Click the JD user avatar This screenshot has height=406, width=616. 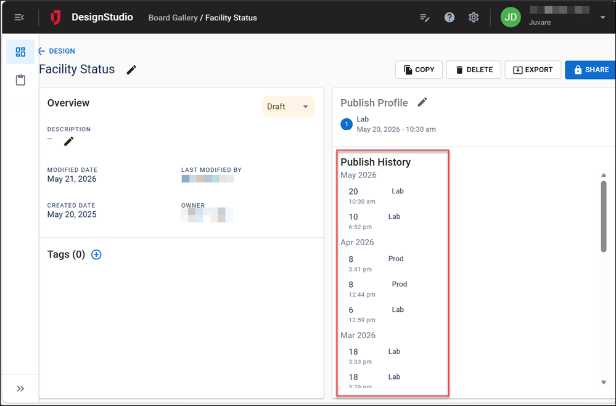point(511,17)
